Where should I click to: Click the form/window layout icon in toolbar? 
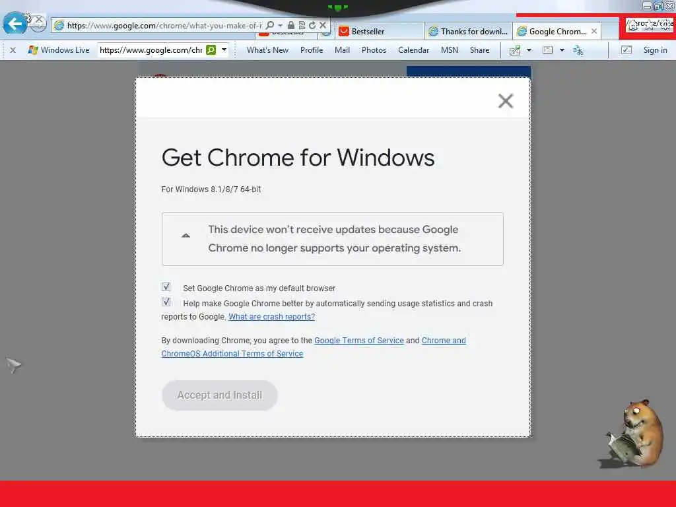point(547,50)
